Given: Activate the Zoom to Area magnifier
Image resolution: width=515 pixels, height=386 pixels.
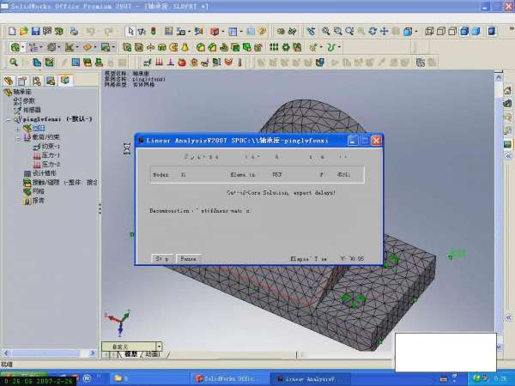Looking at the screenshot, I should (337, 31).
